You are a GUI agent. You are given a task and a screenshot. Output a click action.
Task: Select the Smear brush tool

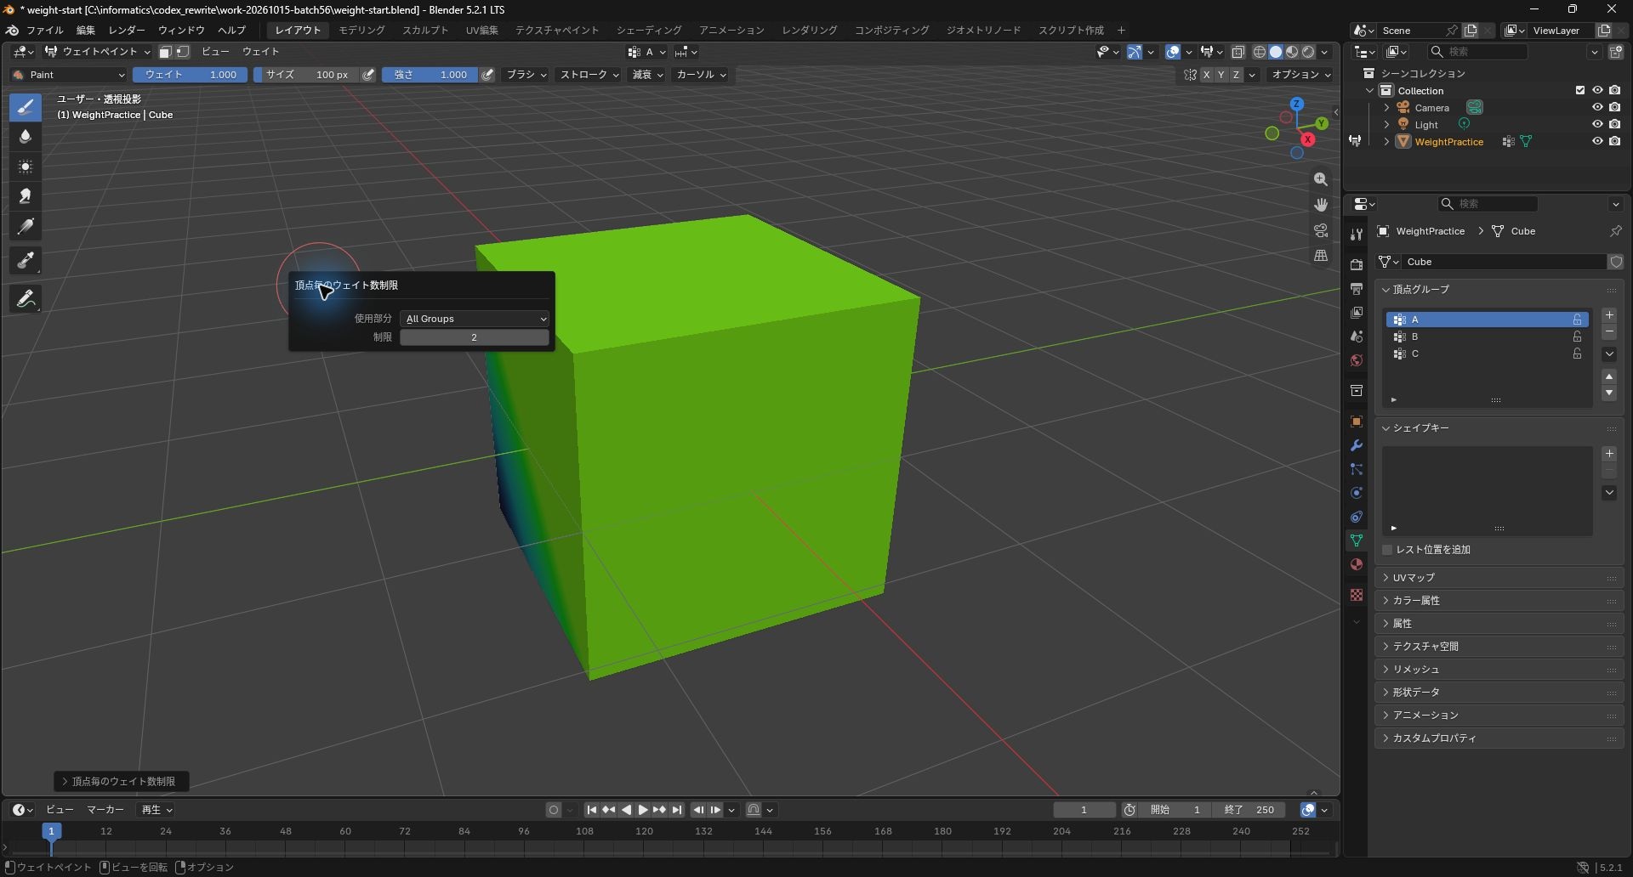point(26,196)
